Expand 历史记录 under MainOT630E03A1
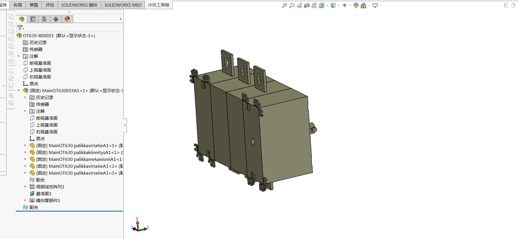This screenshot has width=518, height=239. (x=25, y=97)
